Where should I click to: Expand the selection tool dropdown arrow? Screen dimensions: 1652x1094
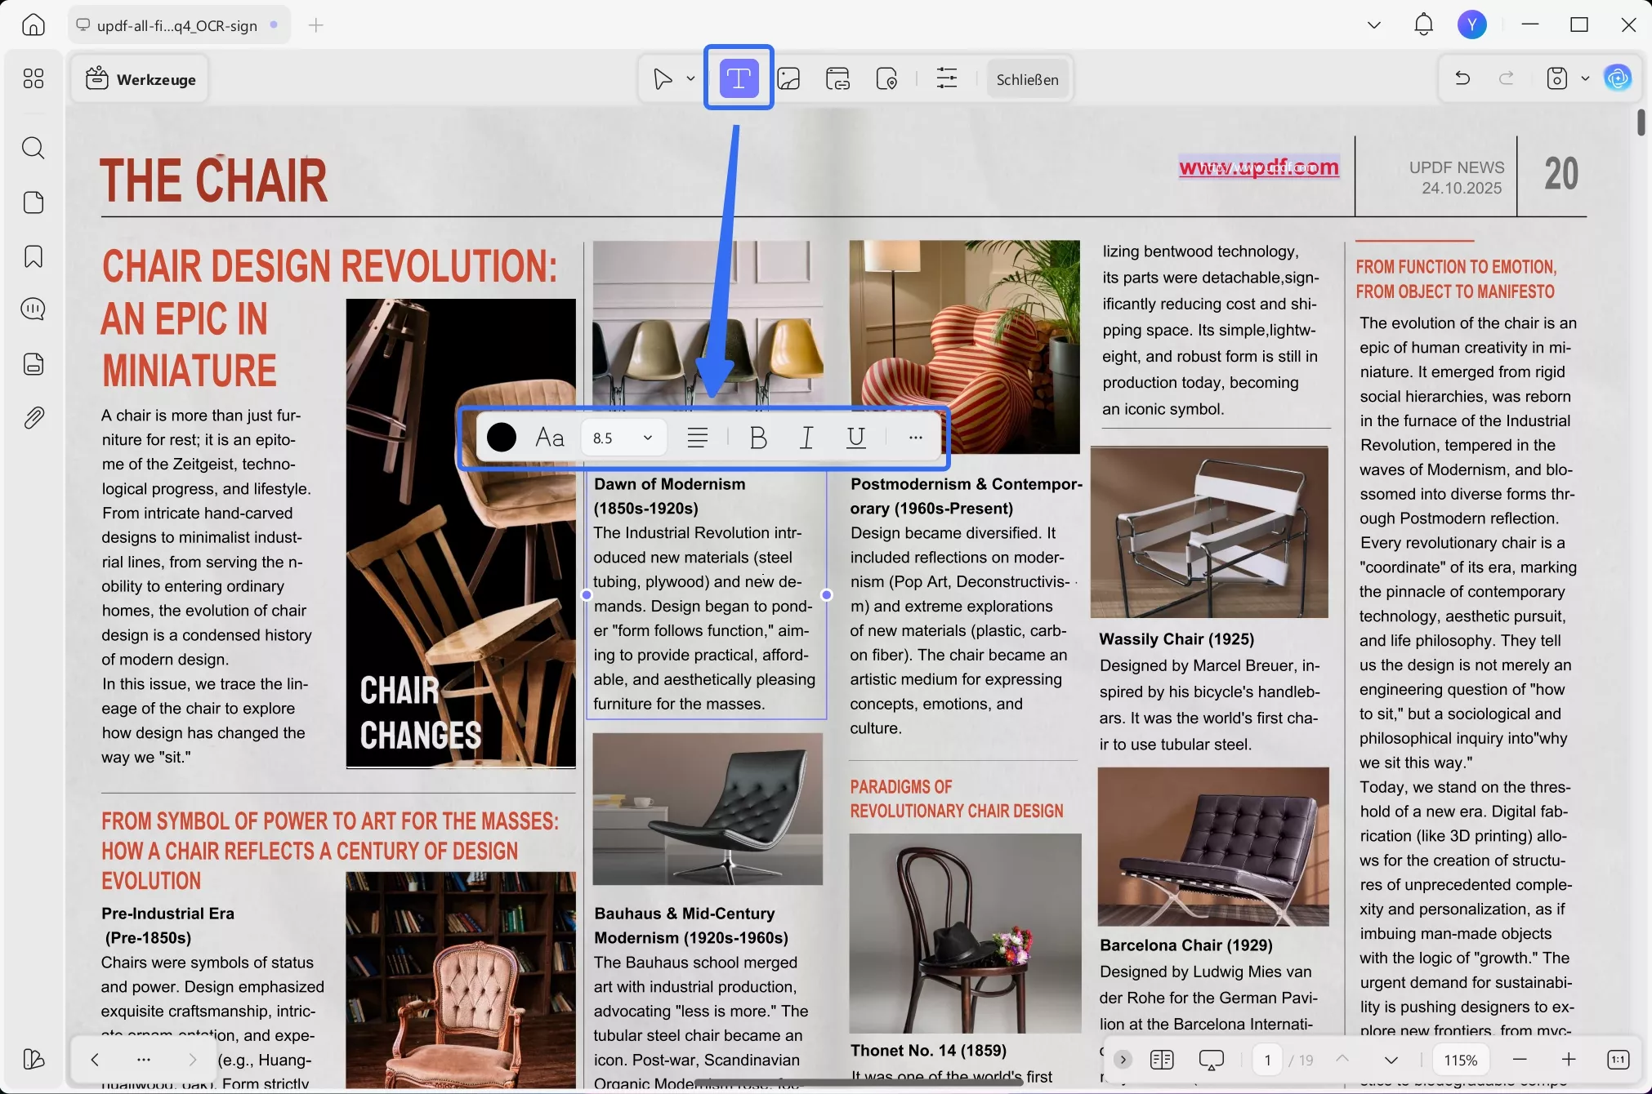click(x=690, y=79)
